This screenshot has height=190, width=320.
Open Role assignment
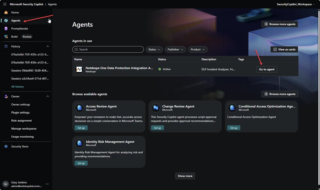[x=21, y=121]
